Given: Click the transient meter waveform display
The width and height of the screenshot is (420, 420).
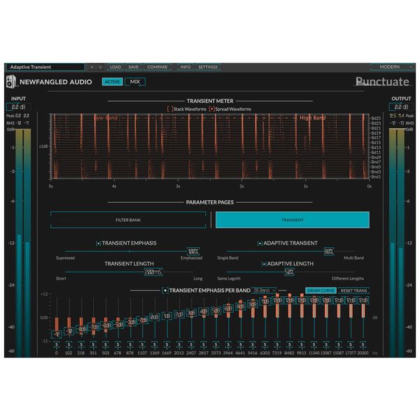Looking at the screenshot, I should pos(210,146).
